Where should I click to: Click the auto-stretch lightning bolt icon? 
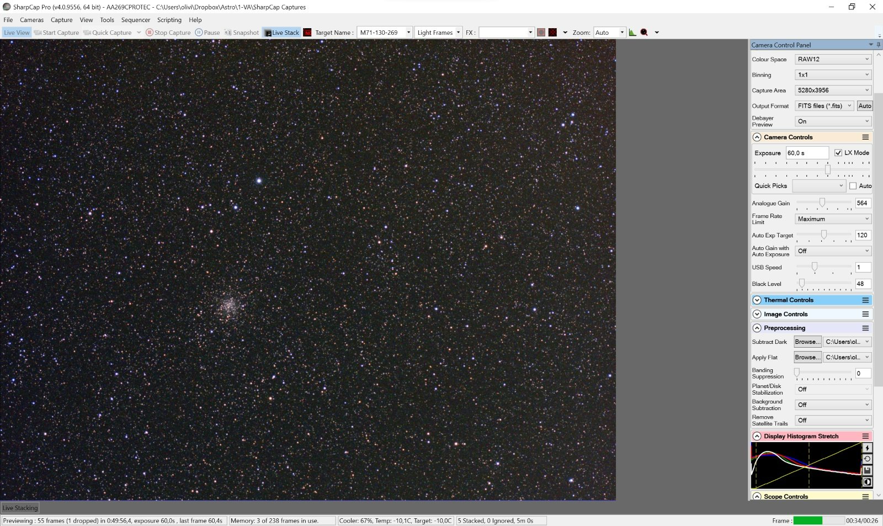click(867, 448)
